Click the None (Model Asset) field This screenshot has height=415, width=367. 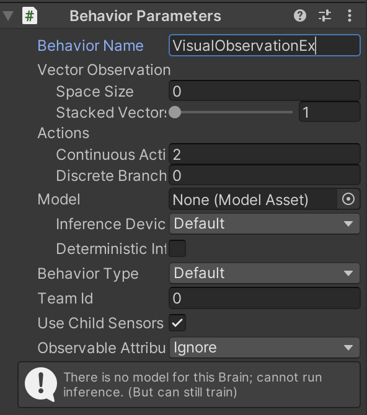tap(253, 199)
